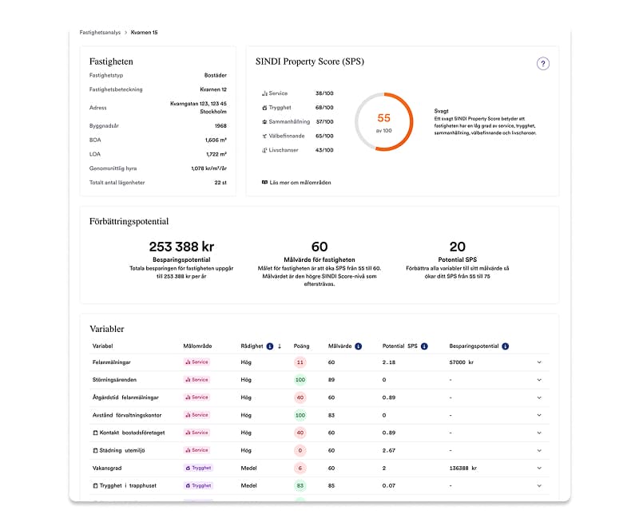Viewport: 639px width, 526px height.
Task: Expand the Avstånd förvaltningskontor row
Action: [539, 415]
